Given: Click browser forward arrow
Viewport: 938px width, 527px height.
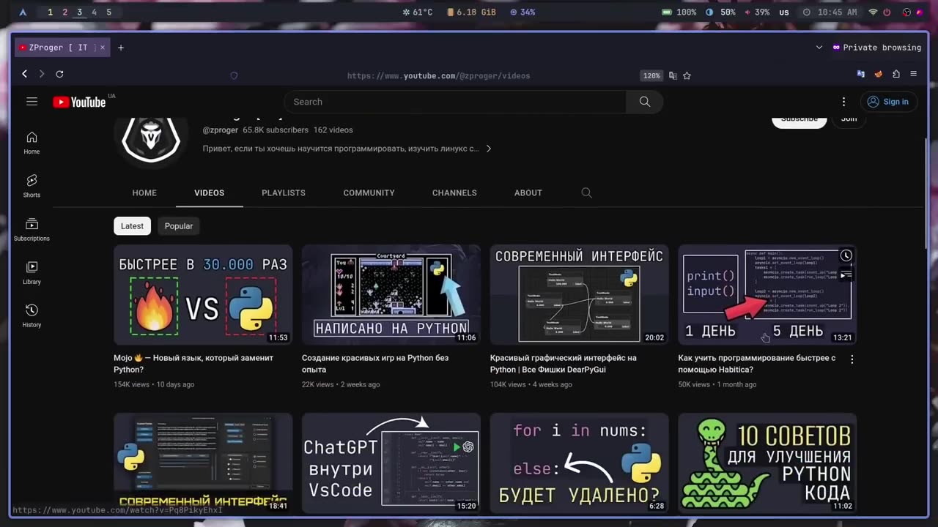Looking at the screenshot, I should [x=41, y=74].
